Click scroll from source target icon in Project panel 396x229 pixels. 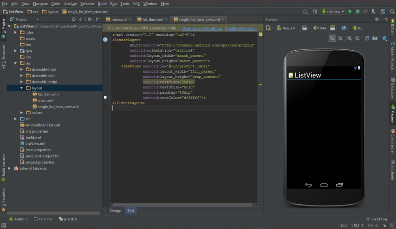(74, 19)
